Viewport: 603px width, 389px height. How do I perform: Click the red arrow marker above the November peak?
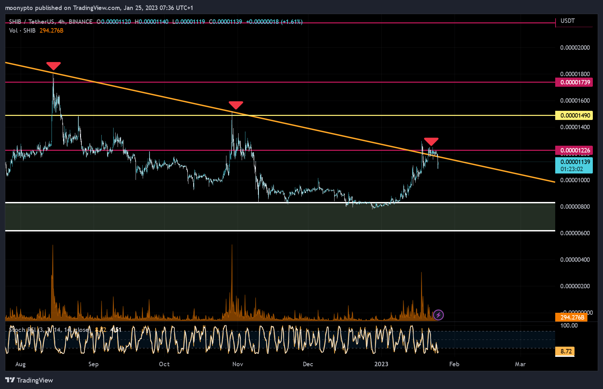click(236, 105)
